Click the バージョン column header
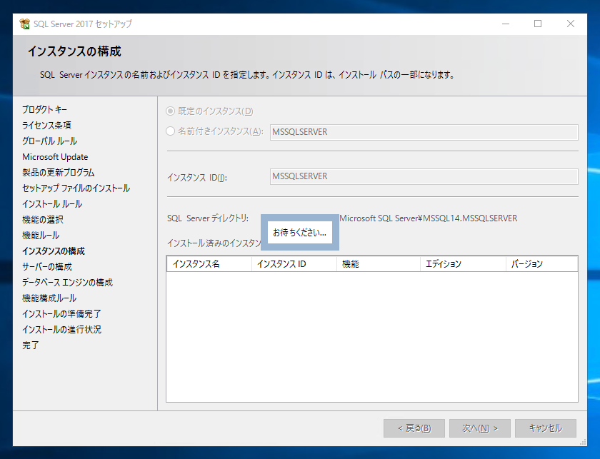The width and height of the screenshot is (600, 459). (542, 264)
